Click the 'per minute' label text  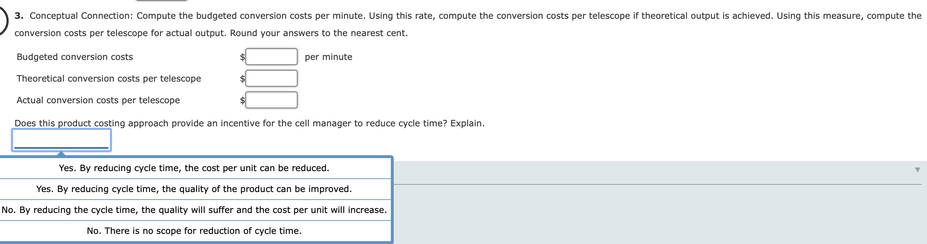coord(328,57)
